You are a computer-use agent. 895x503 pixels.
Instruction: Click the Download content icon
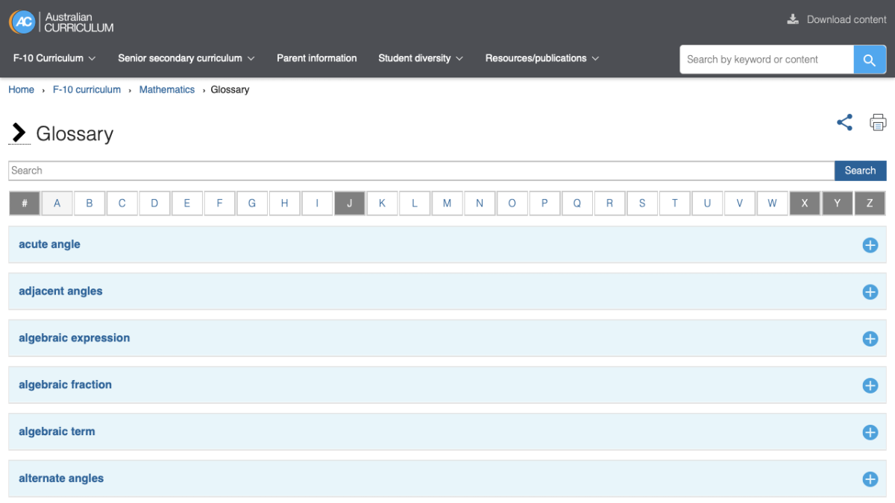coord(793,19)
